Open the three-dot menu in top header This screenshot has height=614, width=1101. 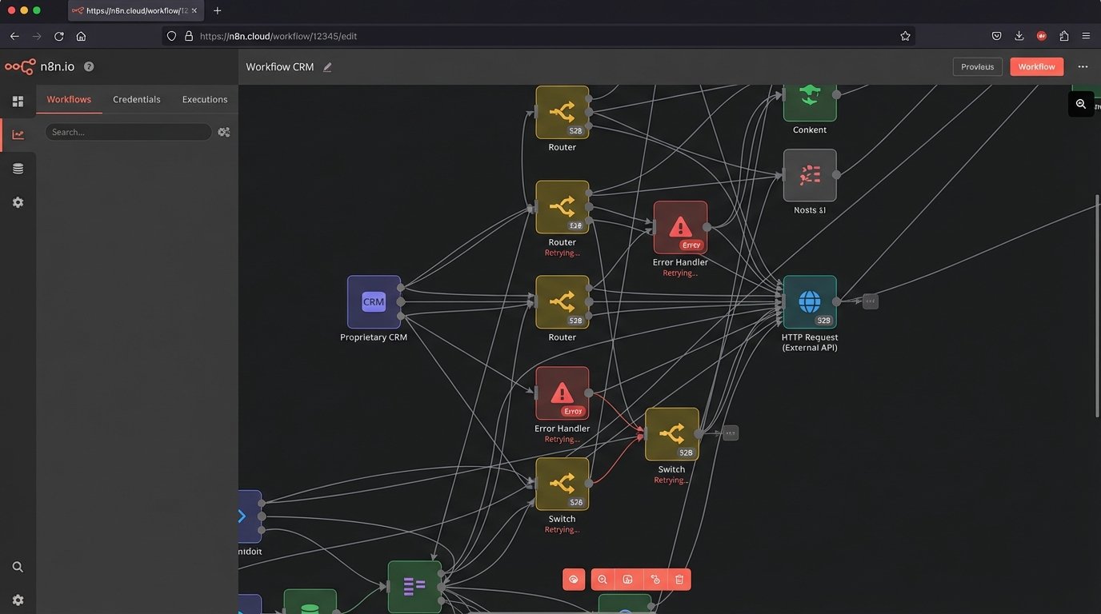click(x=1083, y=67)
